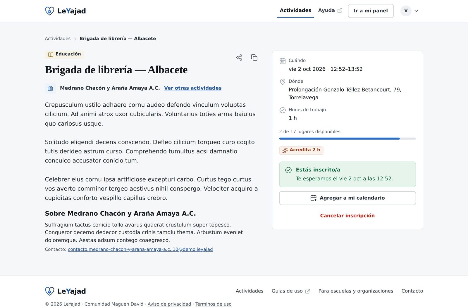Click the LeYajad heart logo in header
The image size is (468, 308).
tap(49, 11)
